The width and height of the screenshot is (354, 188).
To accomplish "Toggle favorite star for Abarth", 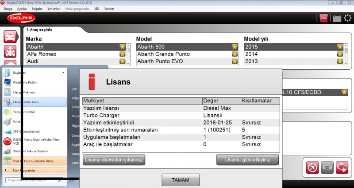I will [122, 47].
